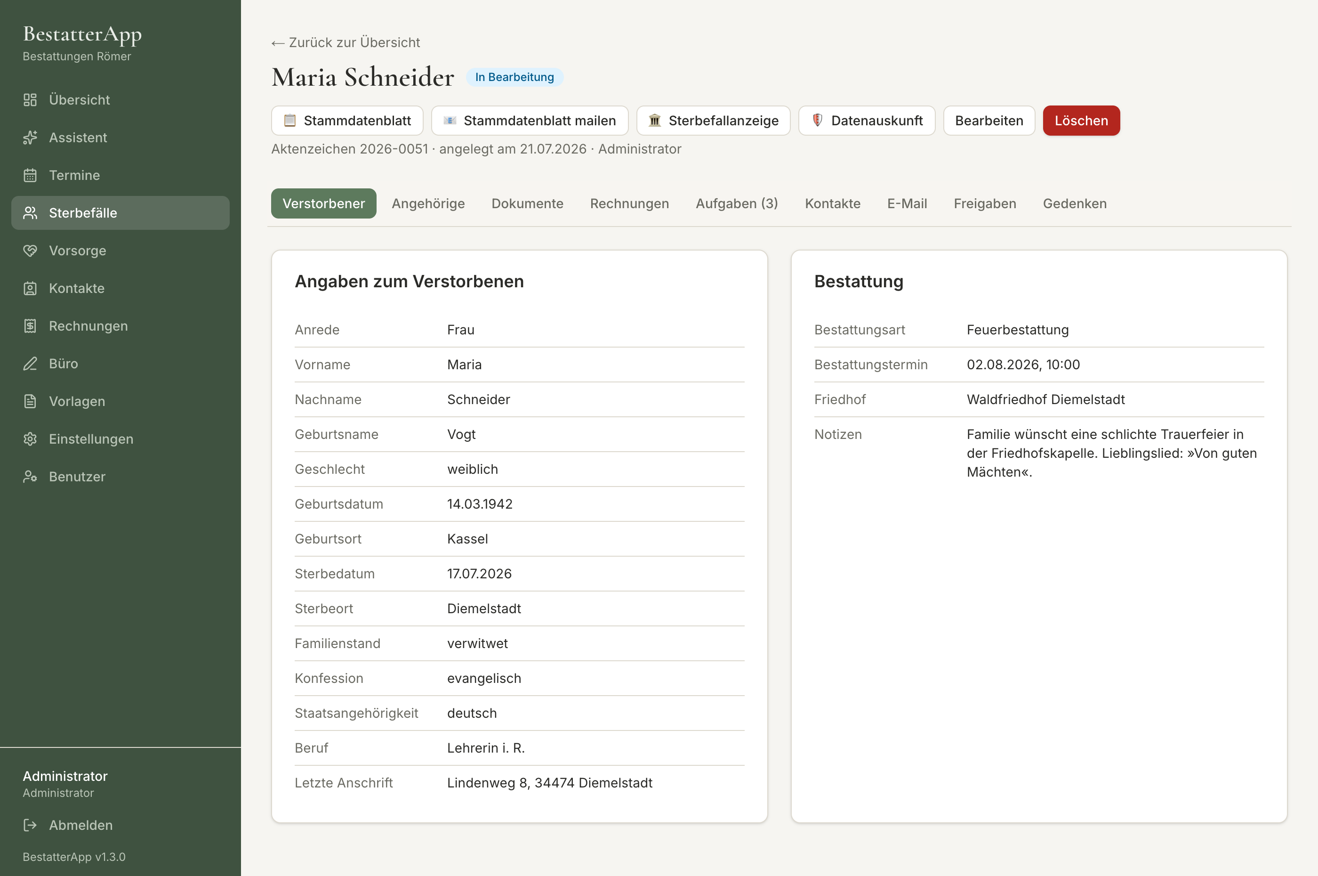Open Übersicht in the sidebar
The image size is (1318, 876).
click(120, 100)
